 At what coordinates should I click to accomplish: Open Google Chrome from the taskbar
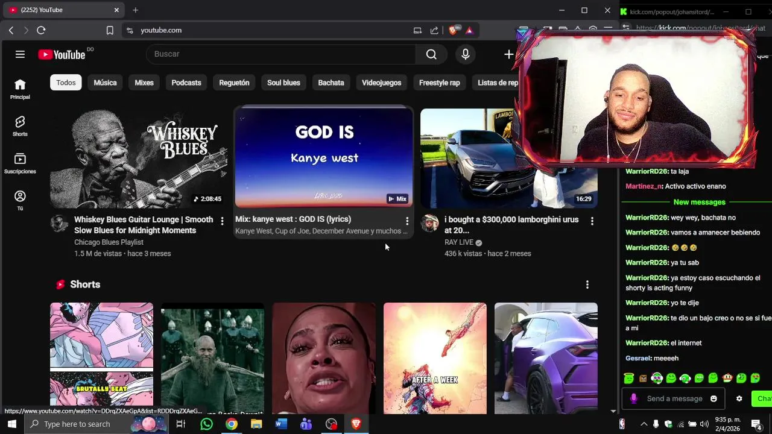232,424
